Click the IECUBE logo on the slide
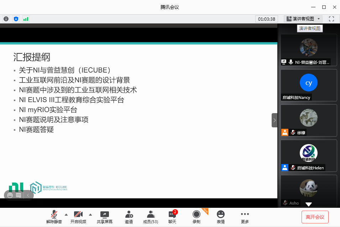Screen dimensions: 340x227 click(48, 188)
